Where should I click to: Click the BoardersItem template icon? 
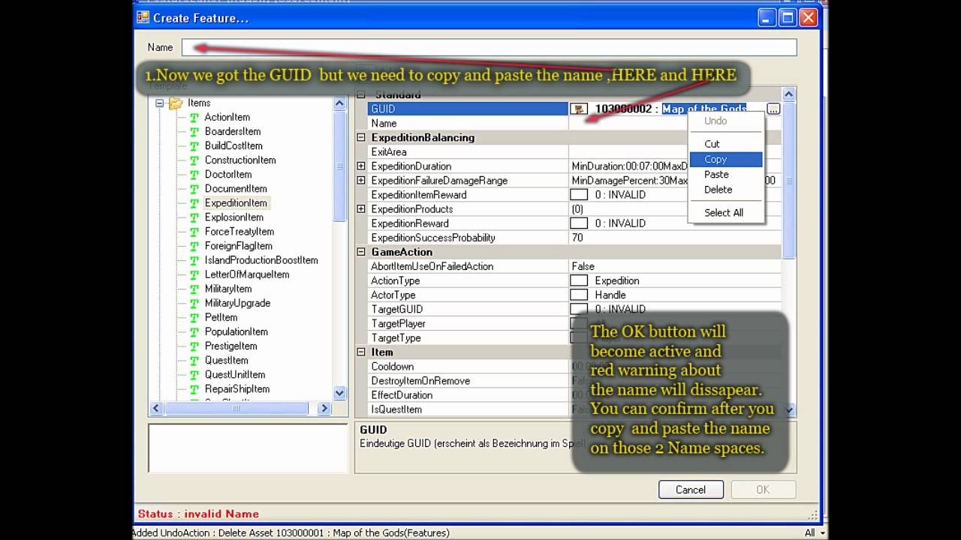[194, 131]
